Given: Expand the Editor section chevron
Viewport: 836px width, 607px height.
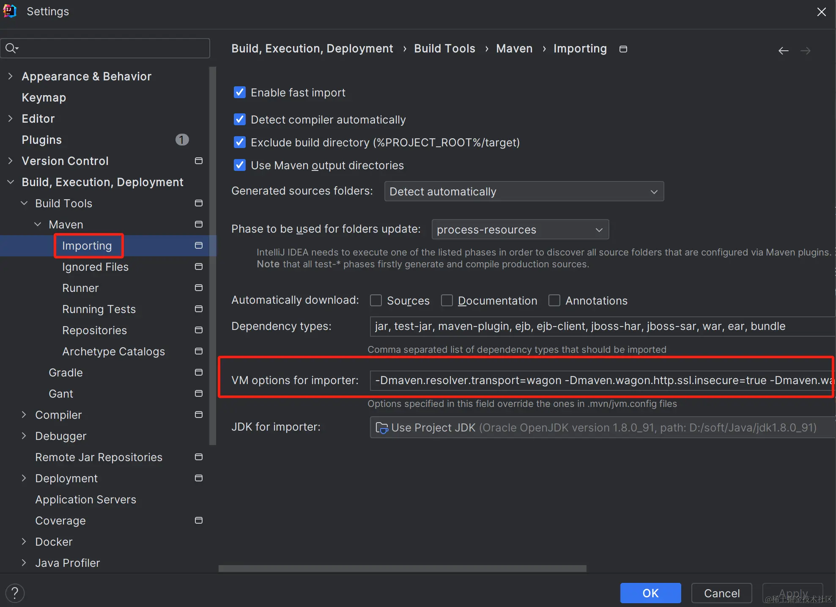Looking at the screenshot, I should (11, 118).
